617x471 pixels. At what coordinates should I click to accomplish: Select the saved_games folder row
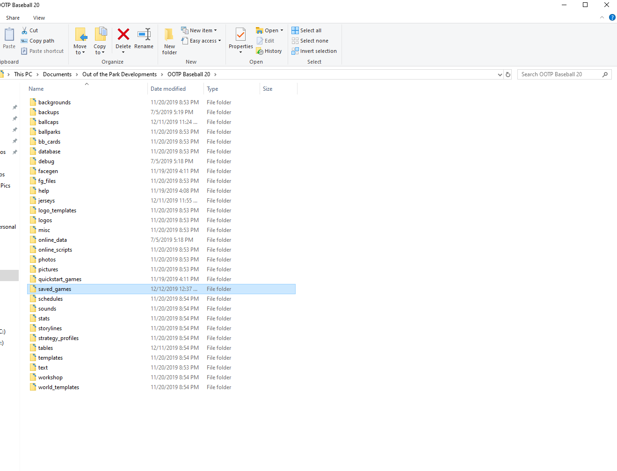point(161,289)
